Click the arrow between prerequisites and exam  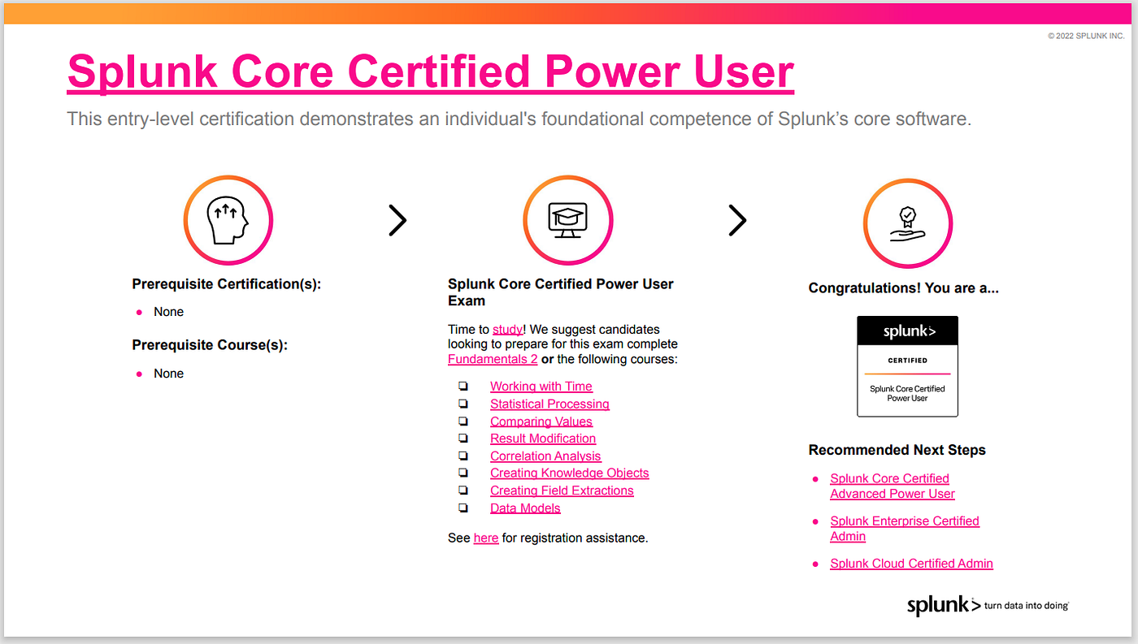[x=397, y=220]
